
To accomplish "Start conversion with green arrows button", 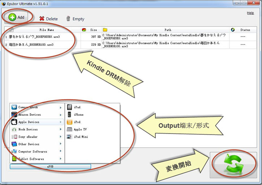I will (233, 165).
